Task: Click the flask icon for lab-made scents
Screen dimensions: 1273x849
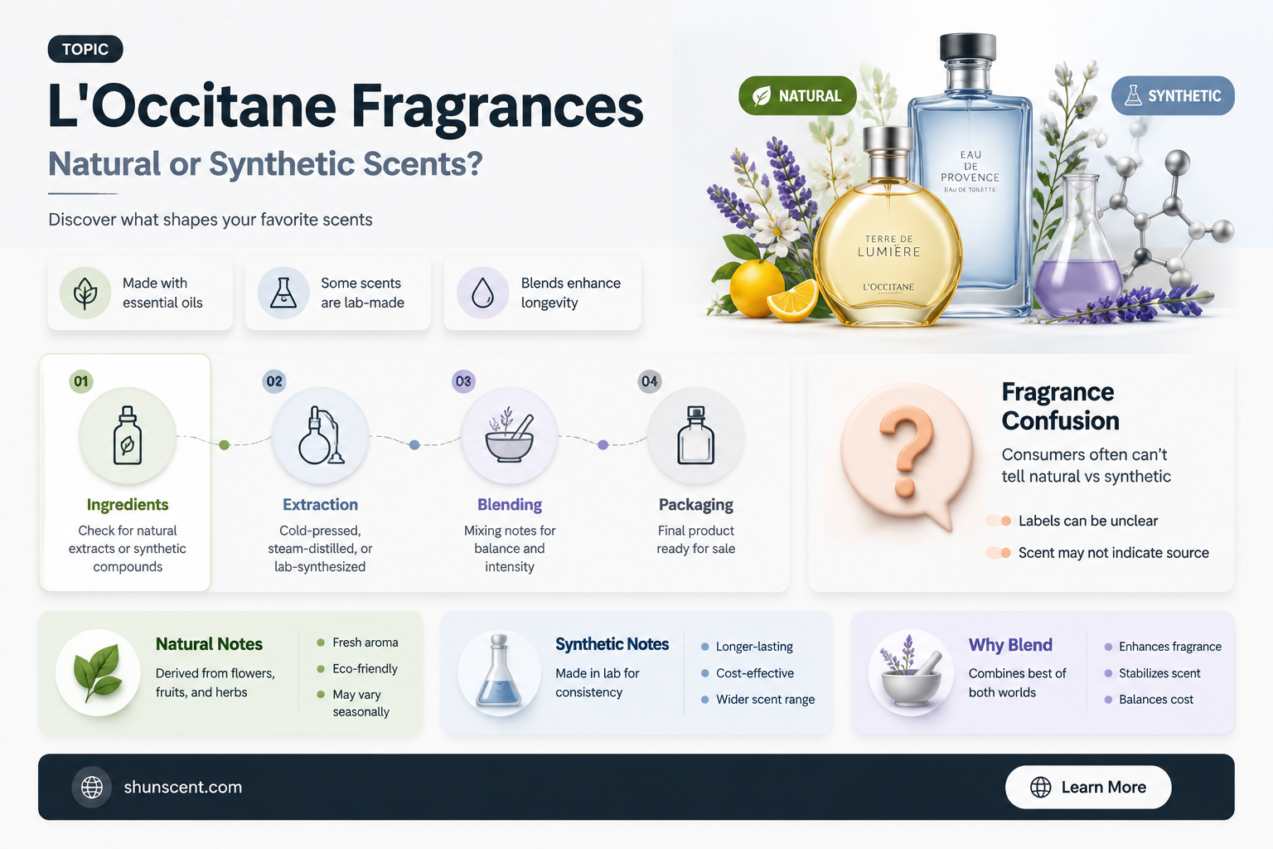Action: pos(283,294)
